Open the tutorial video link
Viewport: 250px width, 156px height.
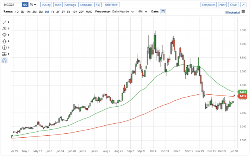point(233,12)
